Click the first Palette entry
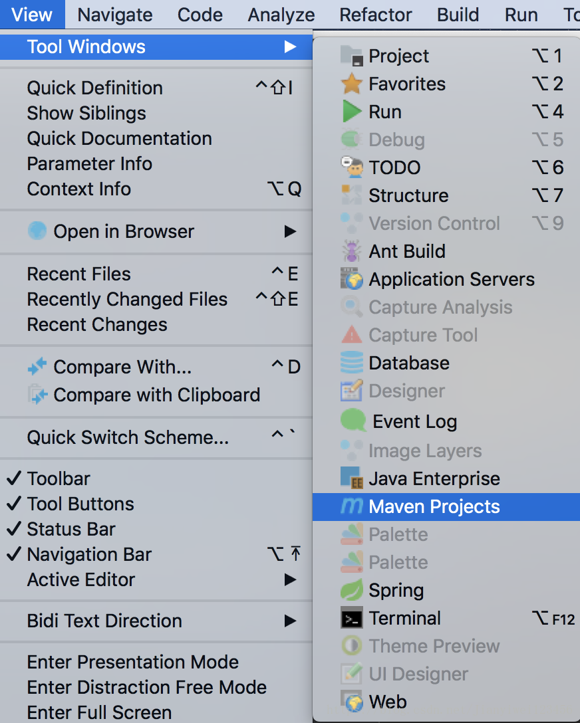Image resolution: width=580 pixels, height=723 pixels. (x=446, y=534)
